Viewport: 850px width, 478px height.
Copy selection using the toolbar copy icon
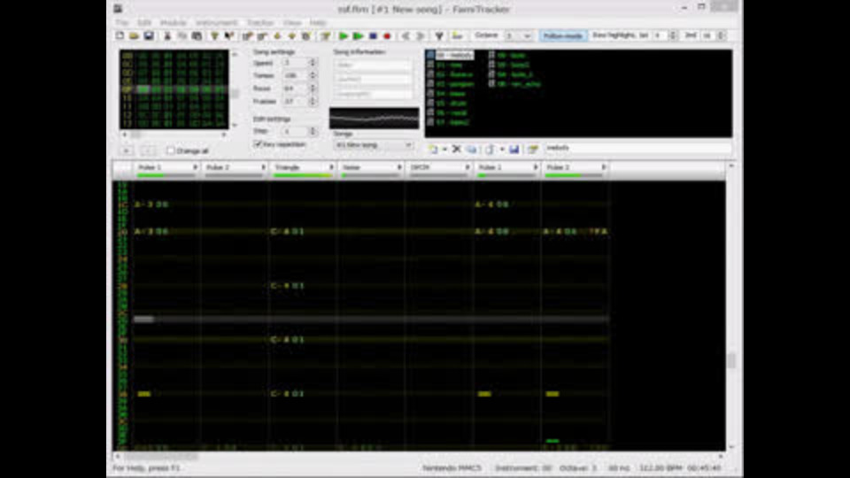point(182,35)
